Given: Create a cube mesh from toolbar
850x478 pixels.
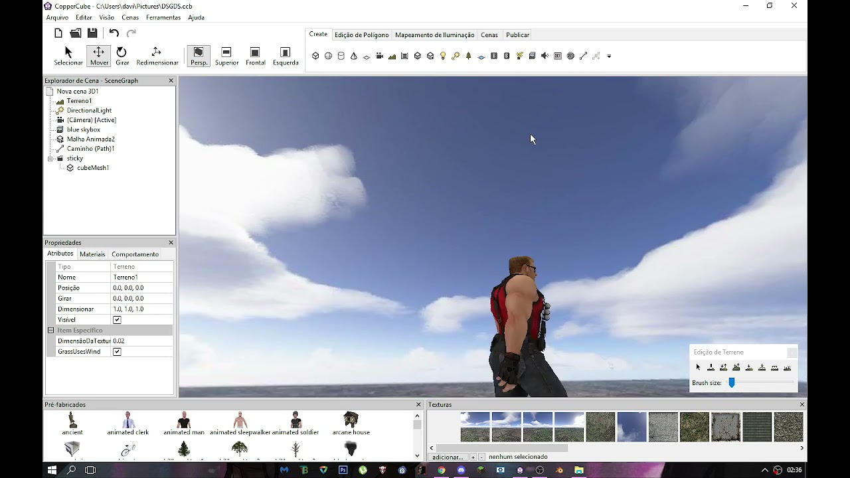Looking at the screenshot, I should click(315, 56).
